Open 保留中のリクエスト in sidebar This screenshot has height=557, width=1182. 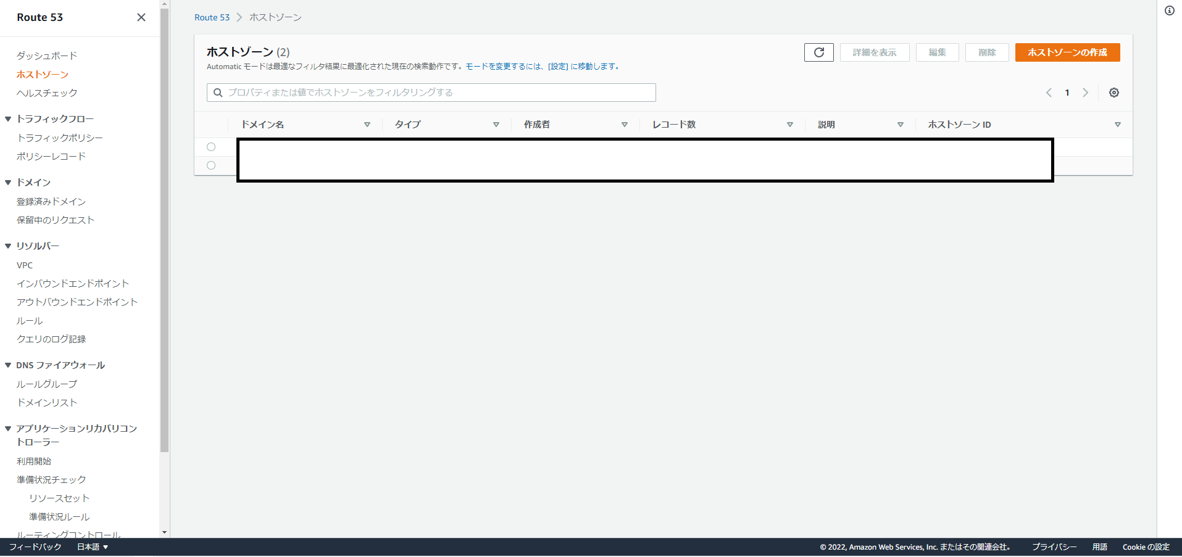[56, 220]
